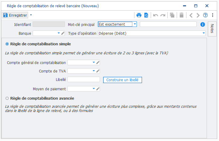Click the trash delete icon
Image resolution: width=219 pixels, height=141 pixels.
click(x=182, y=15)
